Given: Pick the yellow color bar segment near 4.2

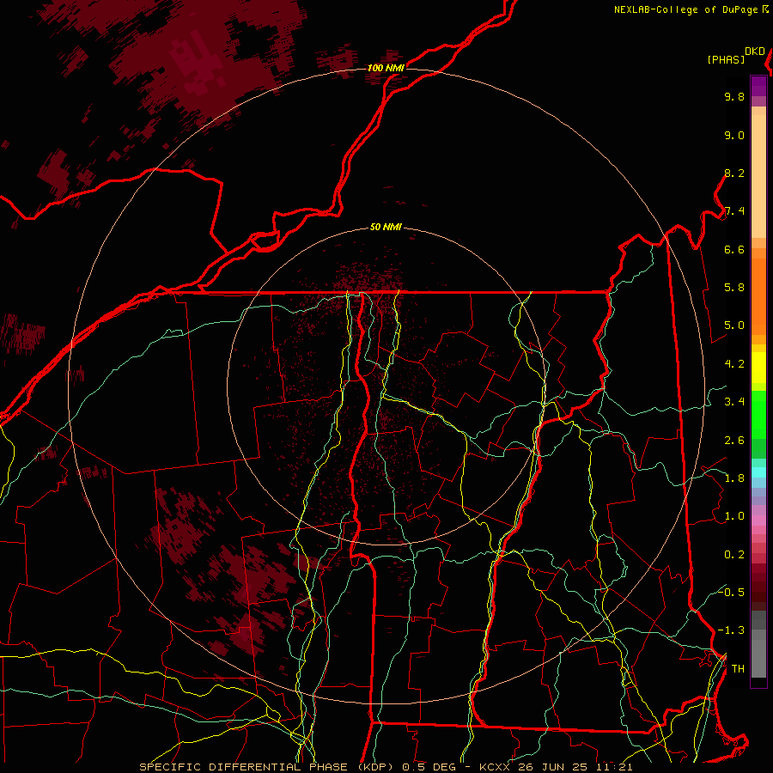Looking at the screenshot, I should click(758, 368).
